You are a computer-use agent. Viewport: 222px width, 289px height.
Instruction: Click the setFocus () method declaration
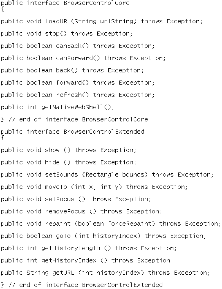[x=76, y=199]
